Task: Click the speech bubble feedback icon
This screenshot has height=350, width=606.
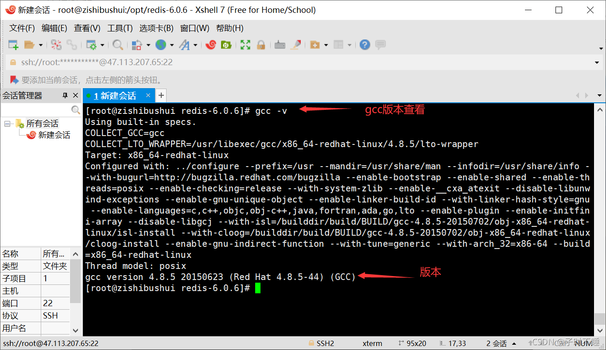Action: click(380, 45)
